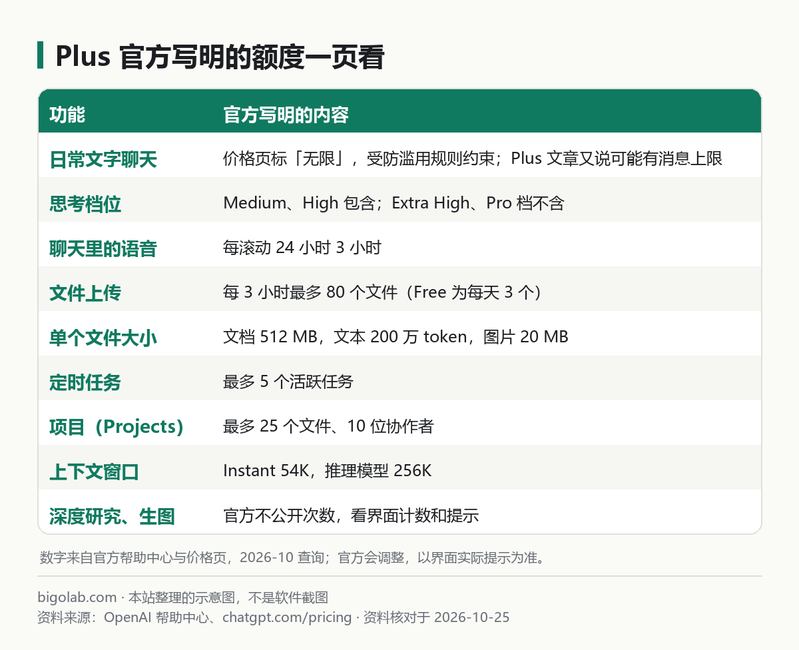Click the '官方写明的内容' column header

point(286,115)
